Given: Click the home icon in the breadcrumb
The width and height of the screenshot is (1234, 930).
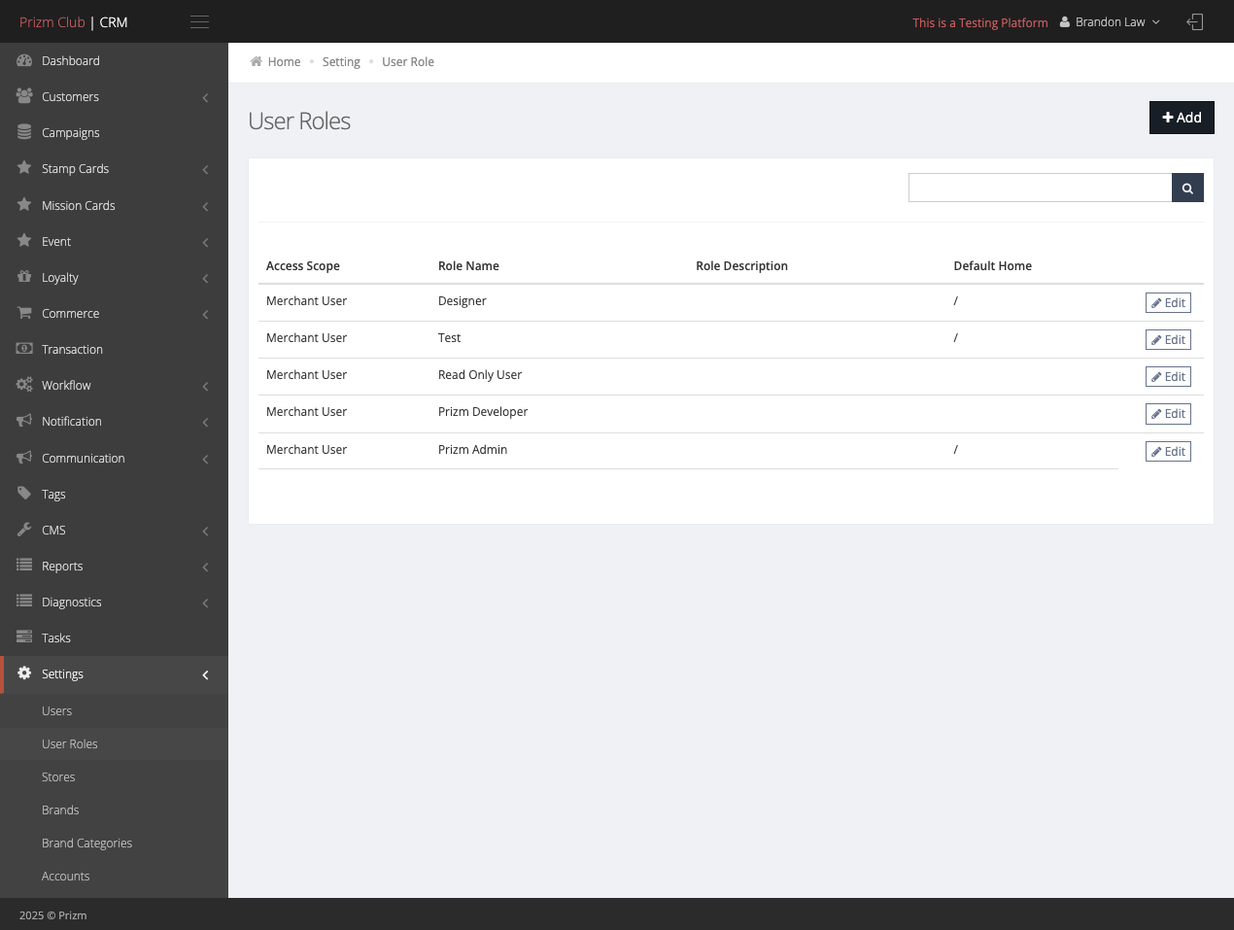Looking at the screenshot, I should point(257,61).
